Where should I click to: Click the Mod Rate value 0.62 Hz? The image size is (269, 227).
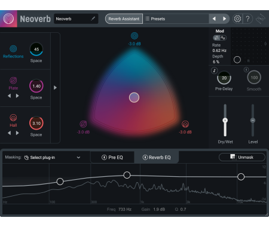click(219, 51)
